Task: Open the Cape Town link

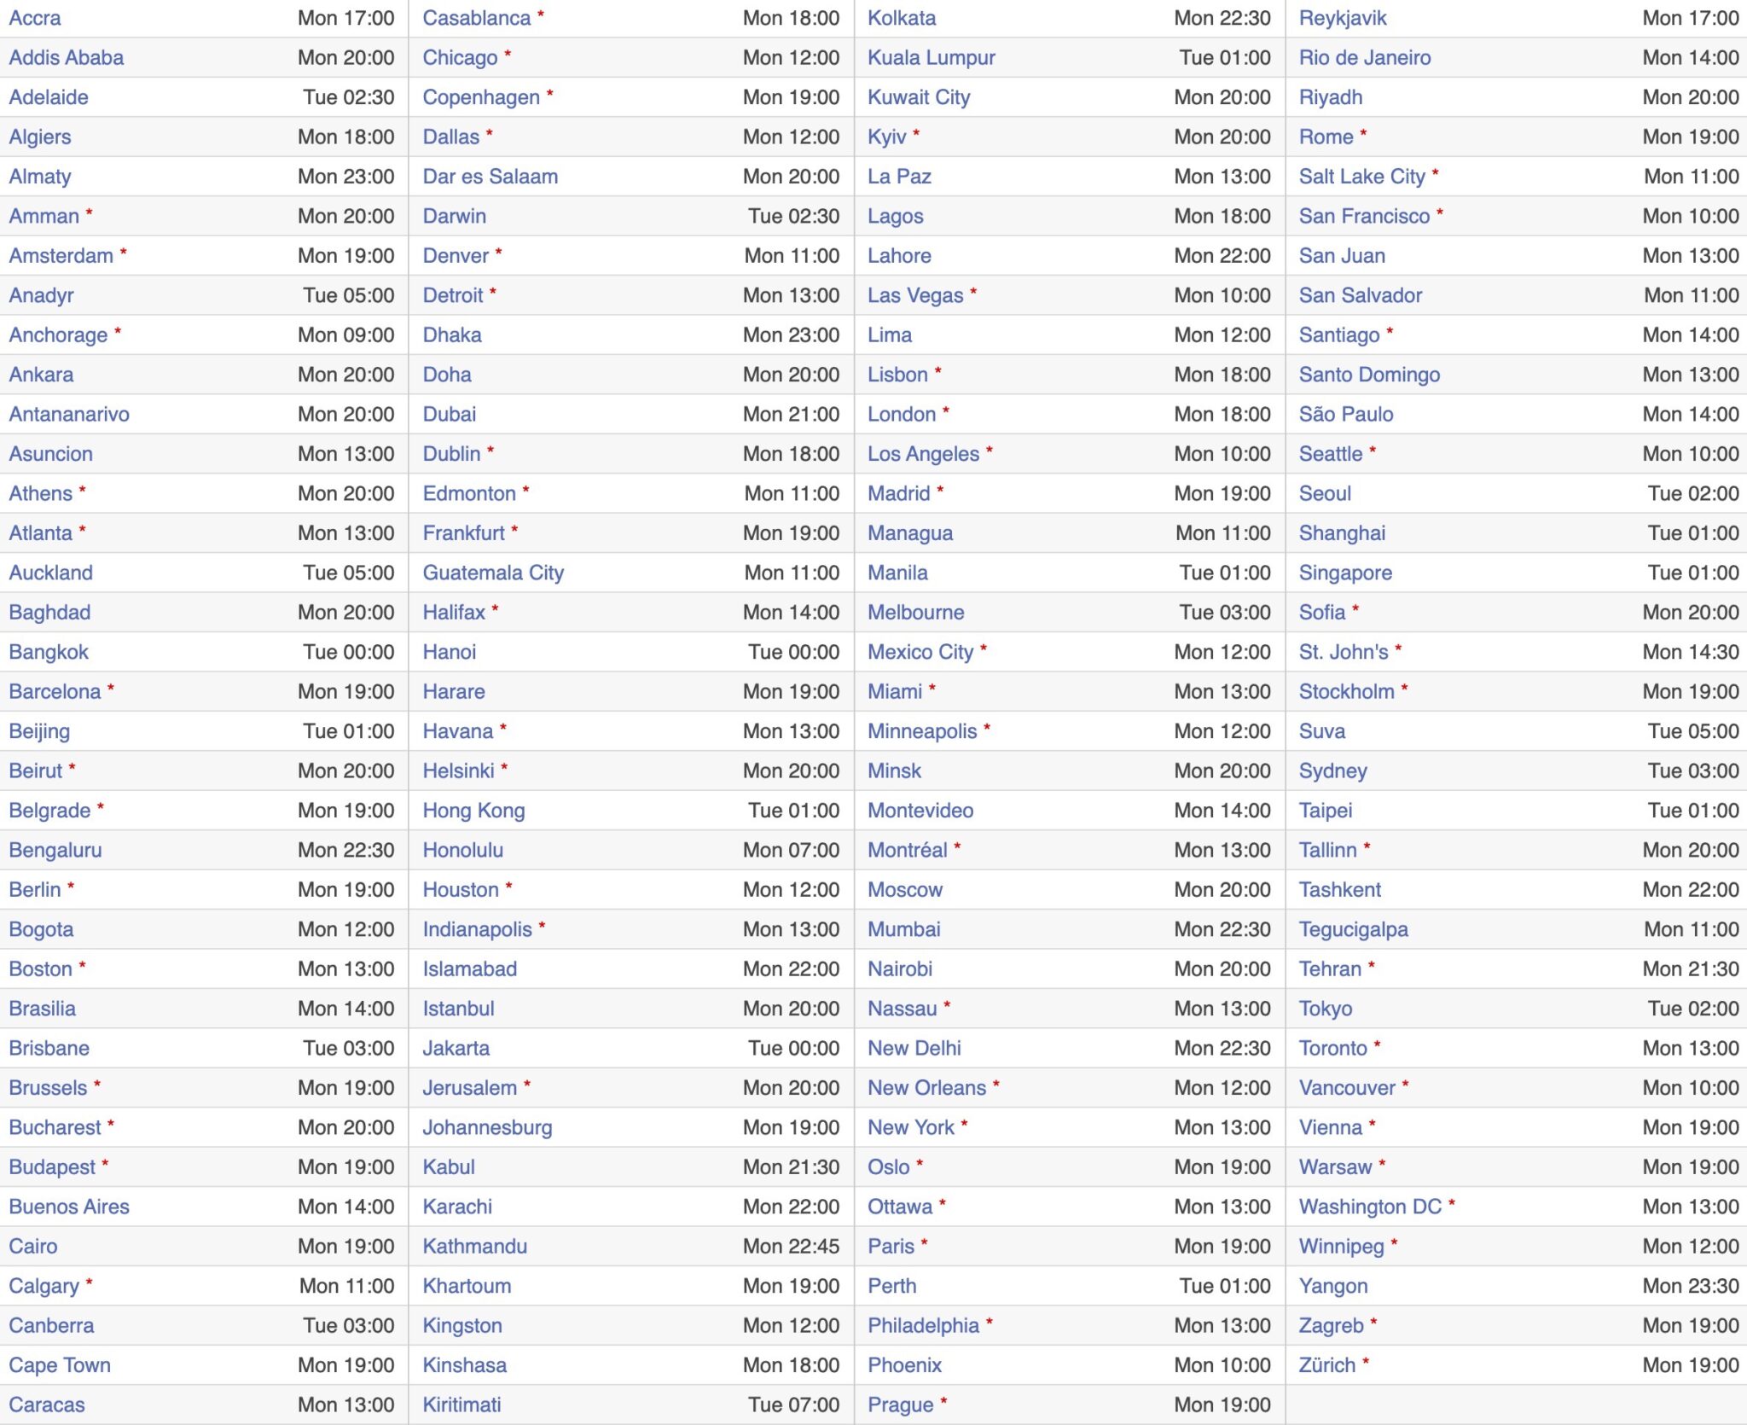Action: click(60, 1365)
